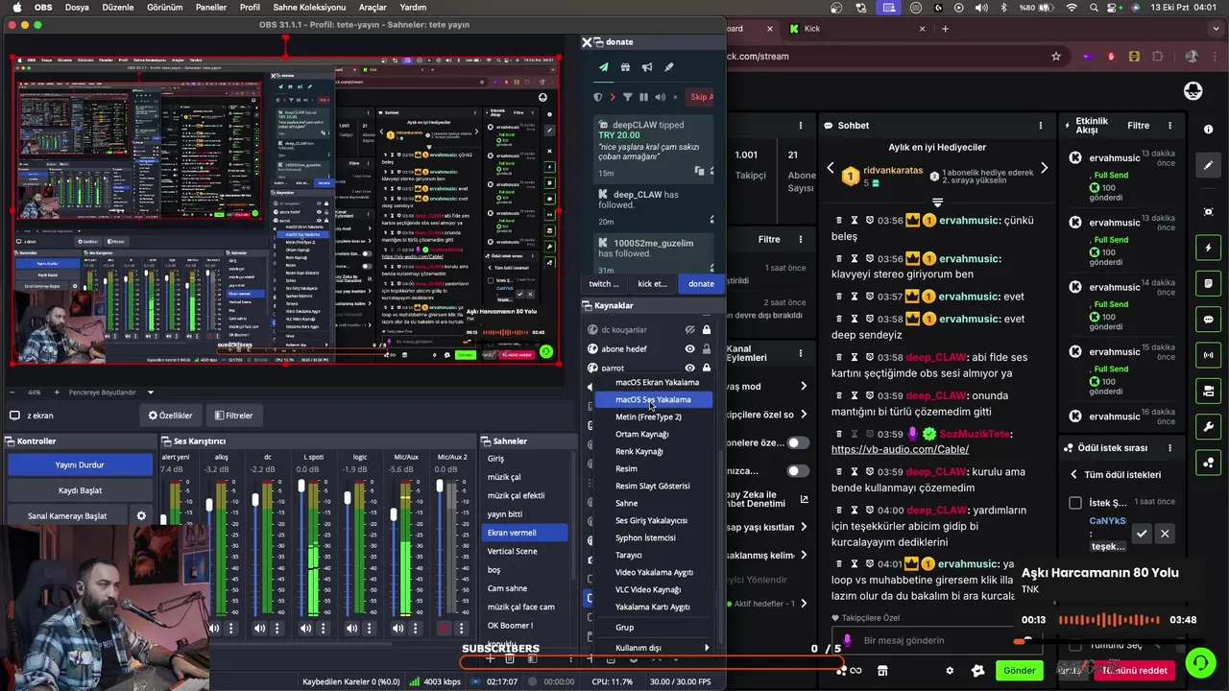The width and height of the screenshot is (1229, 691).
Task: Click Yayını Durdur to stop streaming
Action: coord(80,465)
